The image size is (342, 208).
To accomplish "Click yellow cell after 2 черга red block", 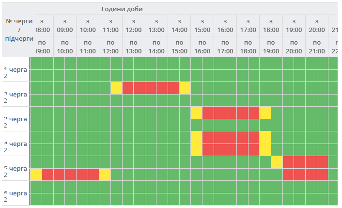I will 185,88.
